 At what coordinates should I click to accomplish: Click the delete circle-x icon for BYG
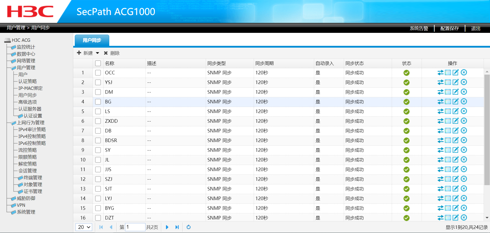coord(464,208)
